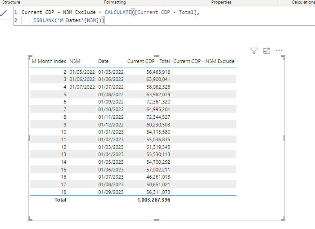Select the Total row label

[x=60, y=200]
